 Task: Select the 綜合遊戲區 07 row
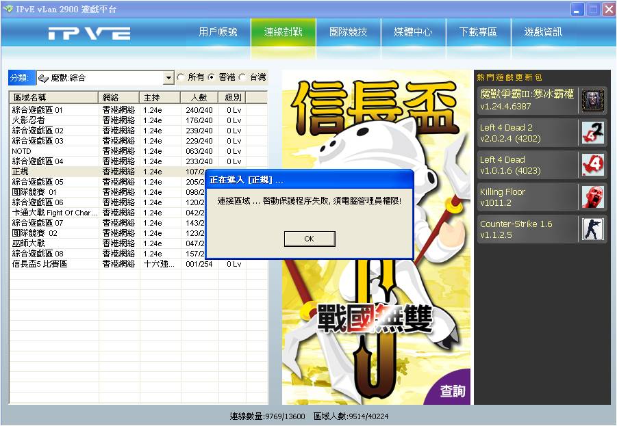tap(107, 223)
